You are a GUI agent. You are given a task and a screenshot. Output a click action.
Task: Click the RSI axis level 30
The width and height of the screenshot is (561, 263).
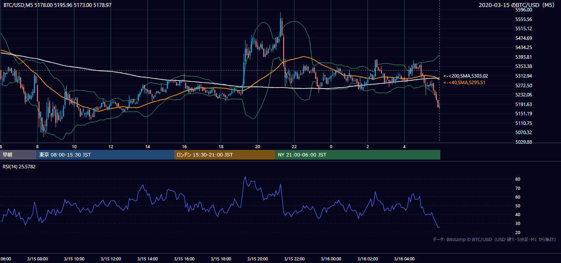(518, 224)
